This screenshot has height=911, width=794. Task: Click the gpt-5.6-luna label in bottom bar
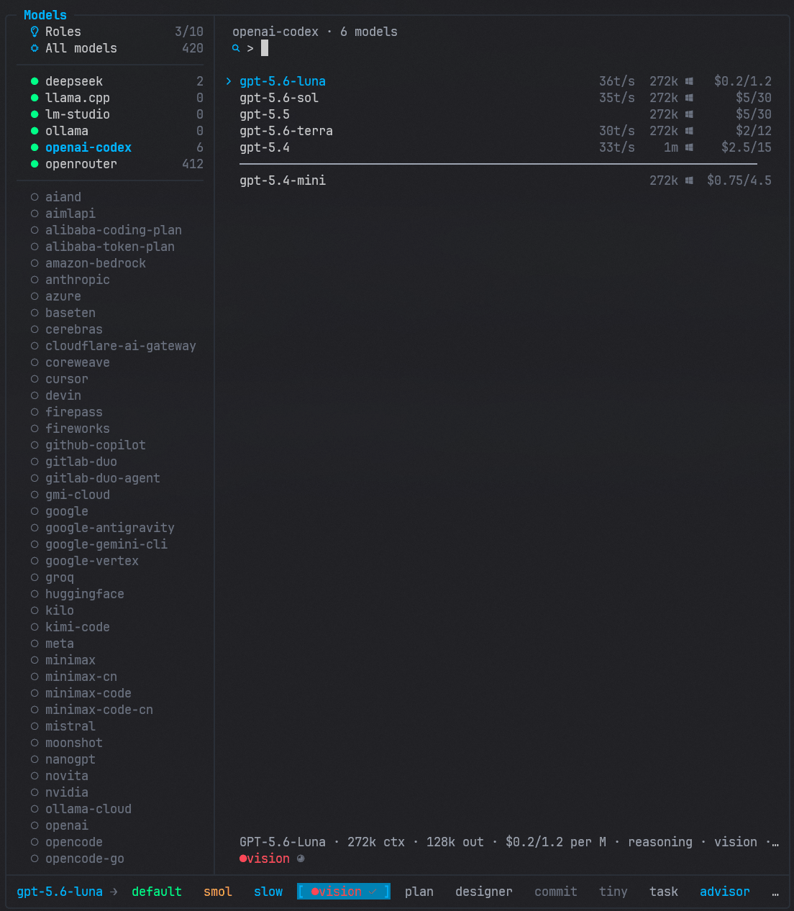[60, 892]
